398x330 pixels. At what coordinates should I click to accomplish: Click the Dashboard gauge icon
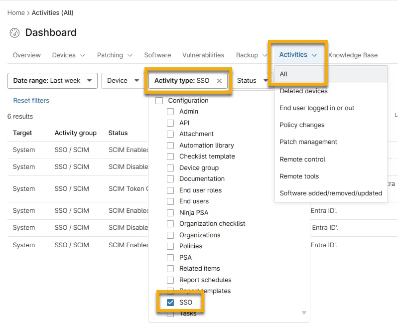[14, 33]
